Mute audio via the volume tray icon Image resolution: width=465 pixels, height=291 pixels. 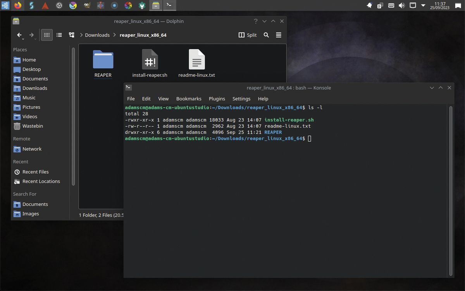pyautogui.click(x=401, y=5)
